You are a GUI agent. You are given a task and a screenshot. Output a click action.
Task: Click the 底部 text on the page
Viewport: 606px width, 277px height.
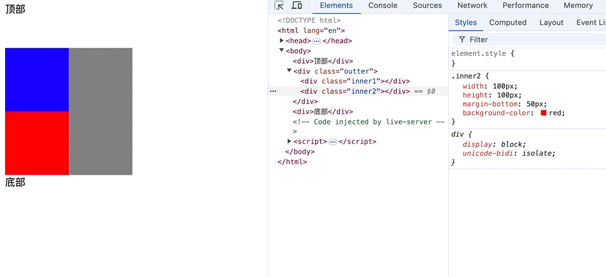point(15,182)
